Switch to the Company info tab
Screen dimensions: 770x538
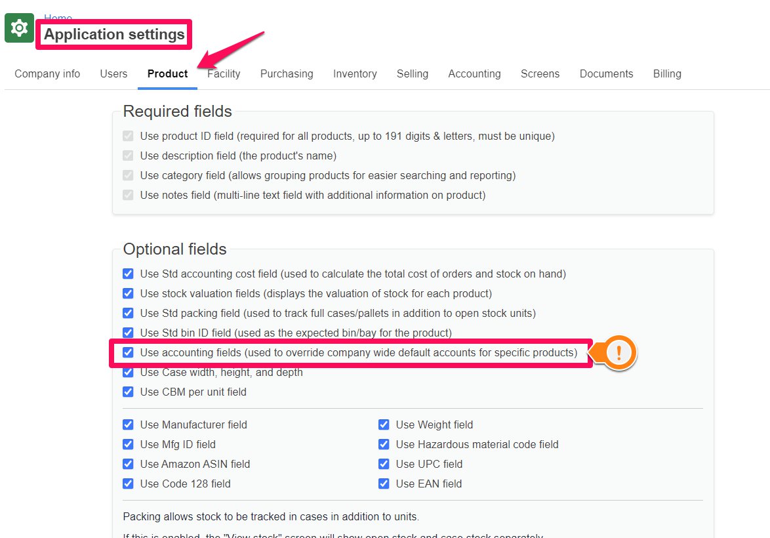pyautogui.click(x=47, y=73)
